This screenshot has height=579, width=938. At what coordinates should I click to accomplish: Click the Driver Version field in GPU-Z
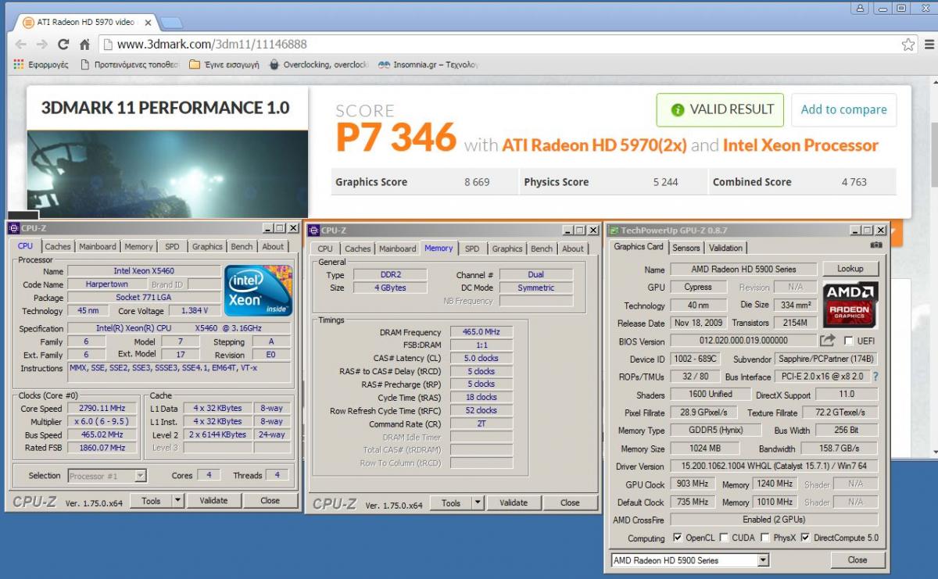[x=774, y=466]
